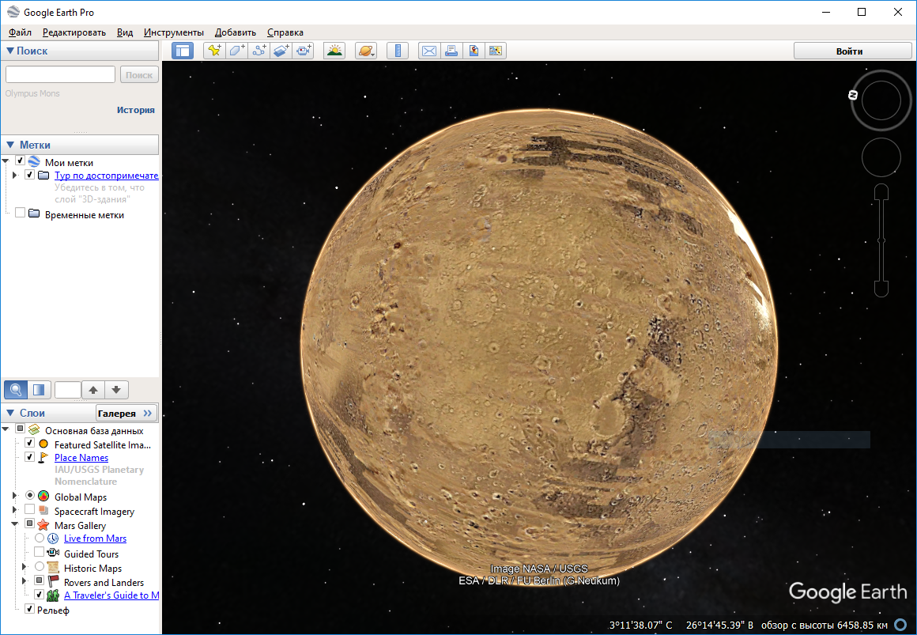The image size is (917, 635).
Task: Click the Войти sign-in button
Action: pos(852,51)
